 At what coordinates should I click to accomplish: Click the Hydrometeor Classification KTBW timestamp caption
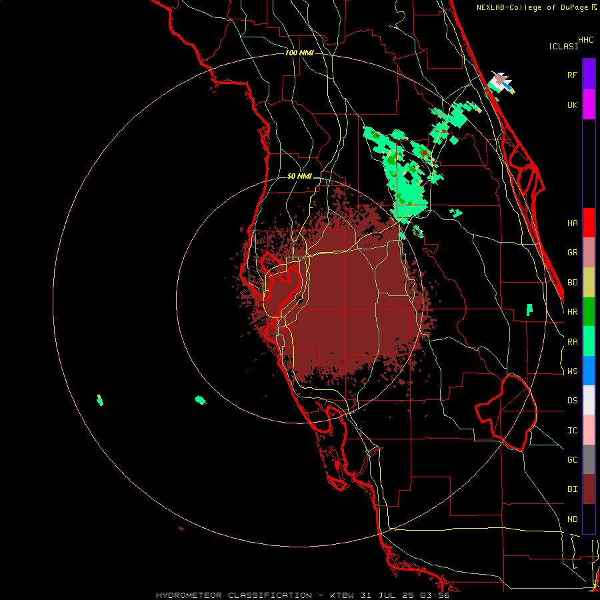tap(303, 595)
